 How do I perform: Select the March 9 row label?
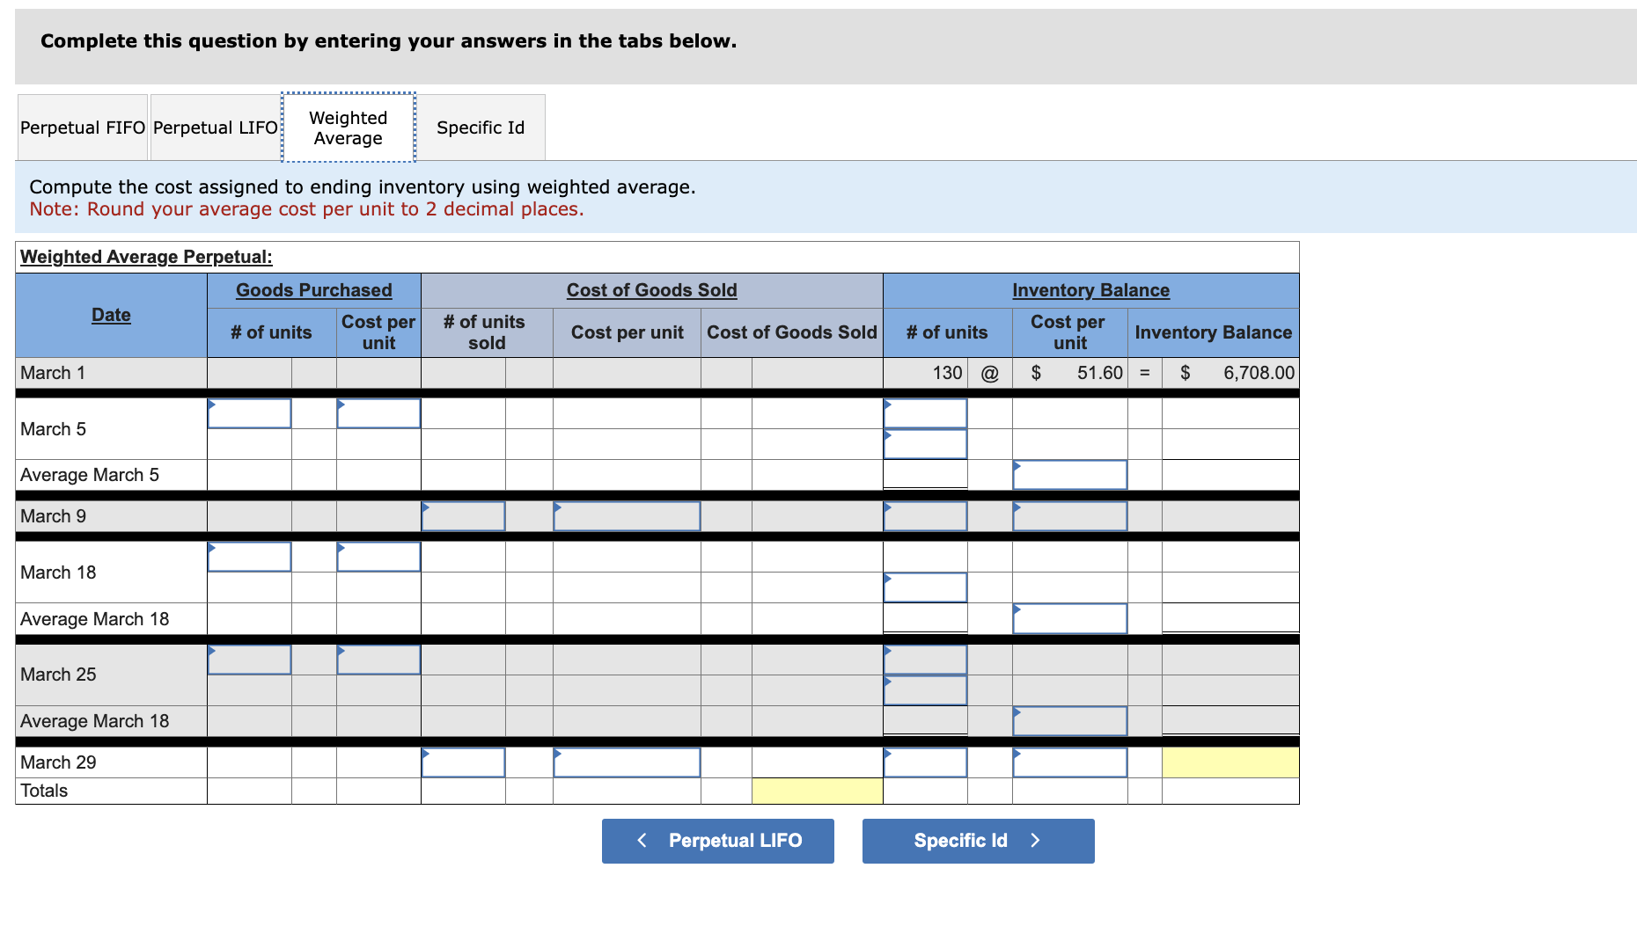[53, 516]
